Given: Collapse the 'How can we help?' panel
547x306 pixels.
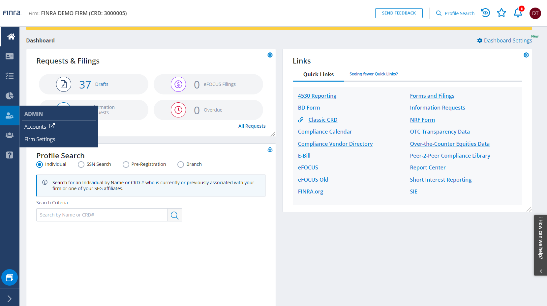Looking at the screenshot, I should coord(541,271).
